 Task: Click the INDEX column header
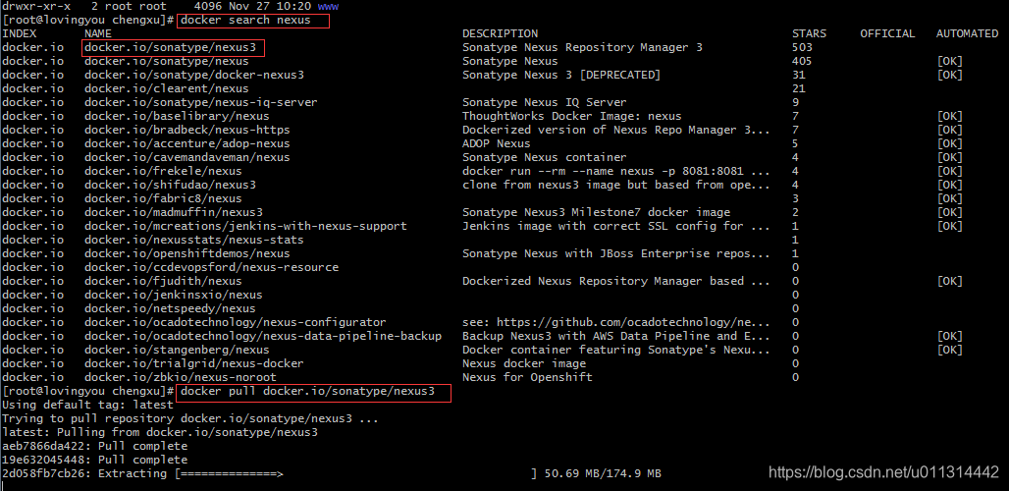pos(20,33)
